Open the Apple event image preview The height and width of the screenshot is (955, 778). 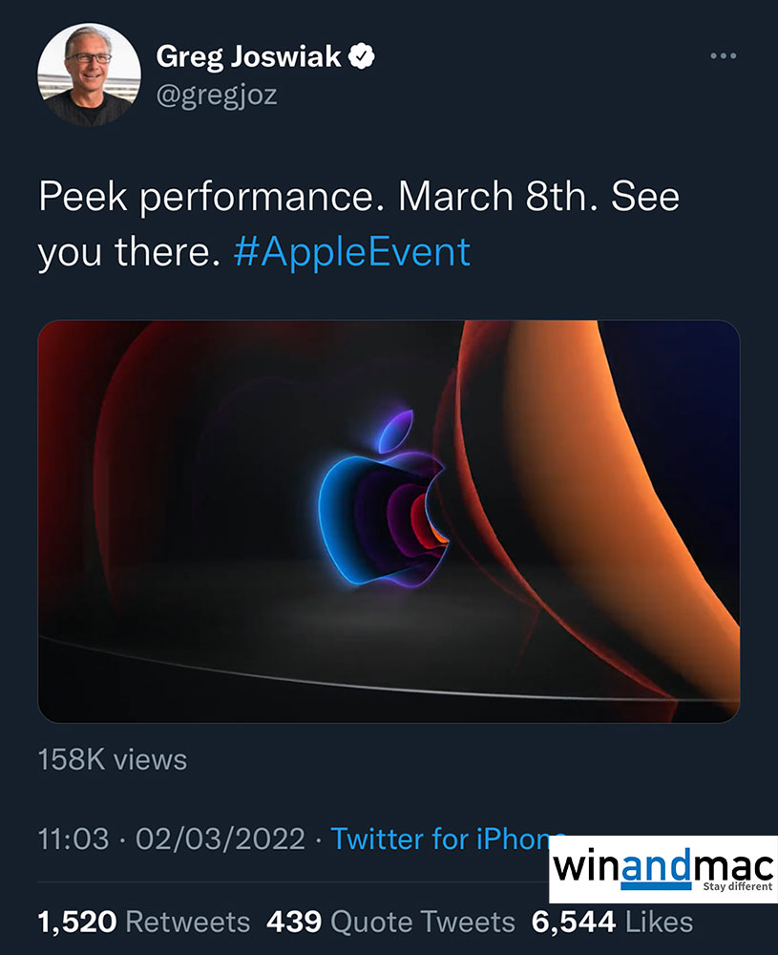point(389,520)
